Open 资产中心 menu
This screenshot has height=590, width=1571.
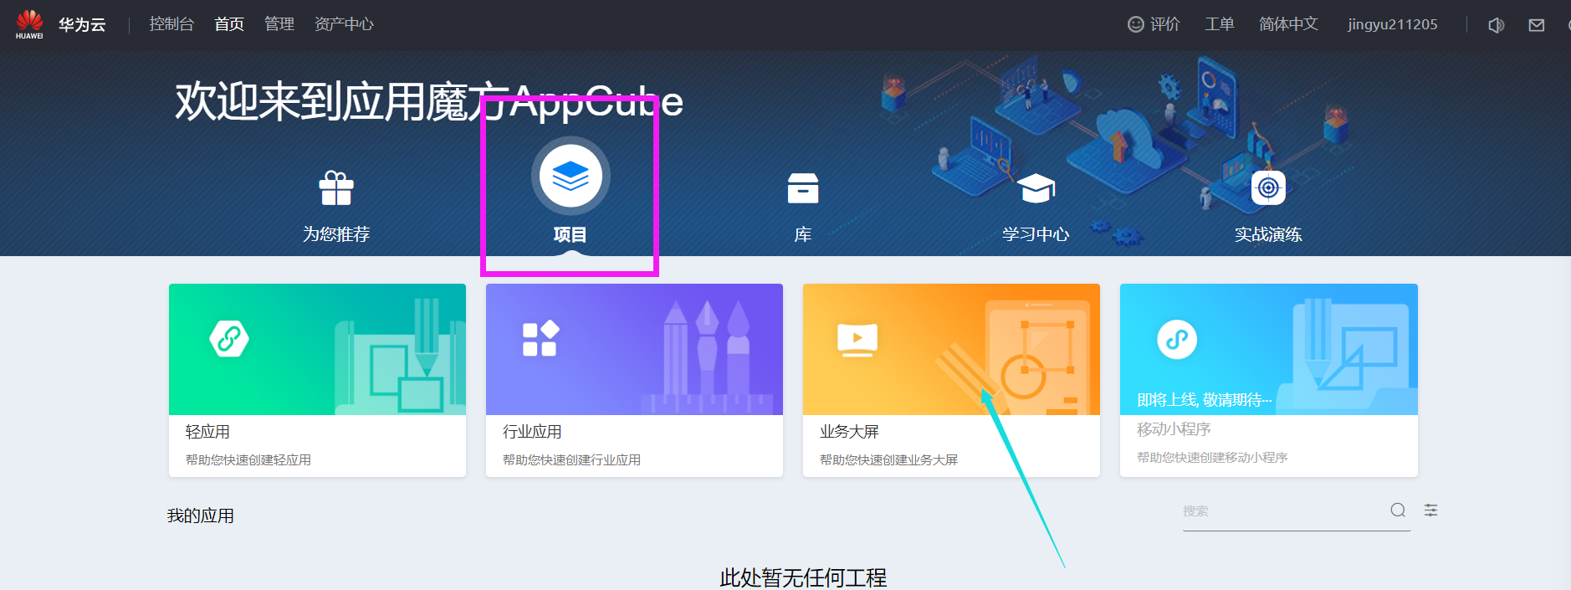coord(344,24)
